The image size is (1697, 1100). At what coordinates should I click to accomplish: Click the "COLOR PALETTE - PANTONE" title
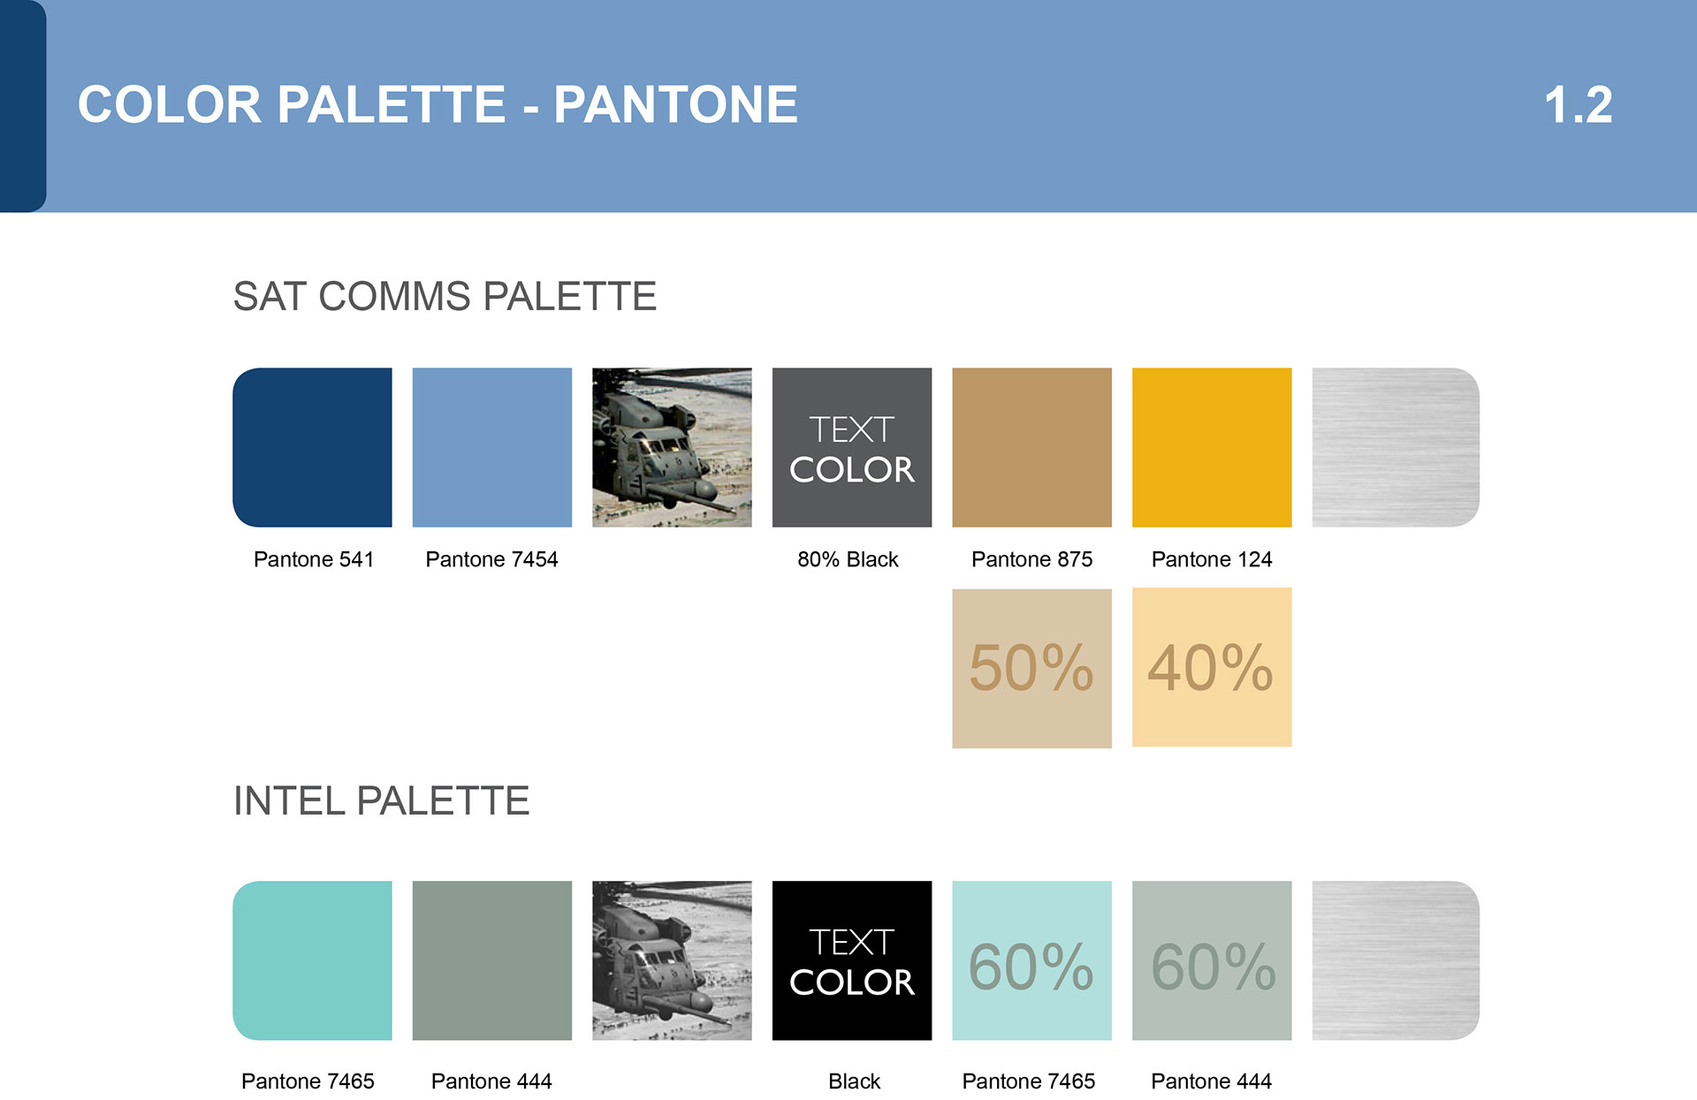click(438, 104)
